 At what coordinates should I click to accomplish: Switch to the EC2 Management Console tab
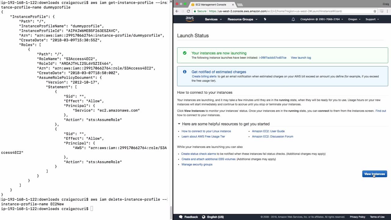212,5
